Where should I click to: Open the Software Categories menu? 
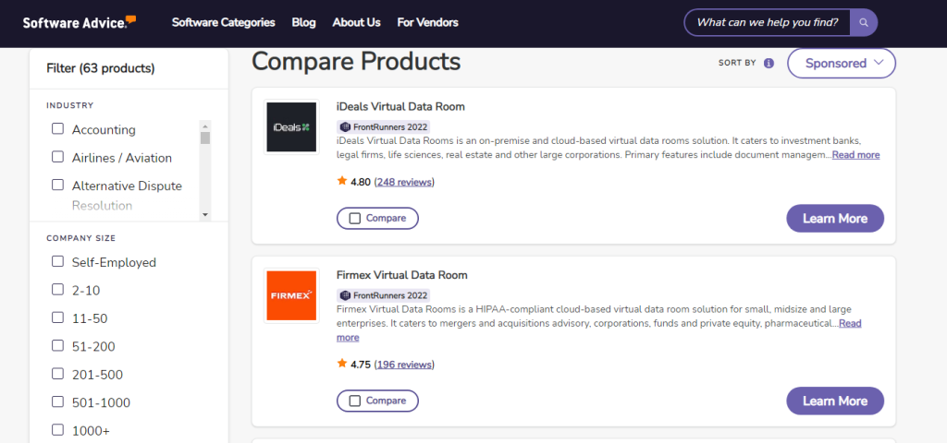[224, 22]
